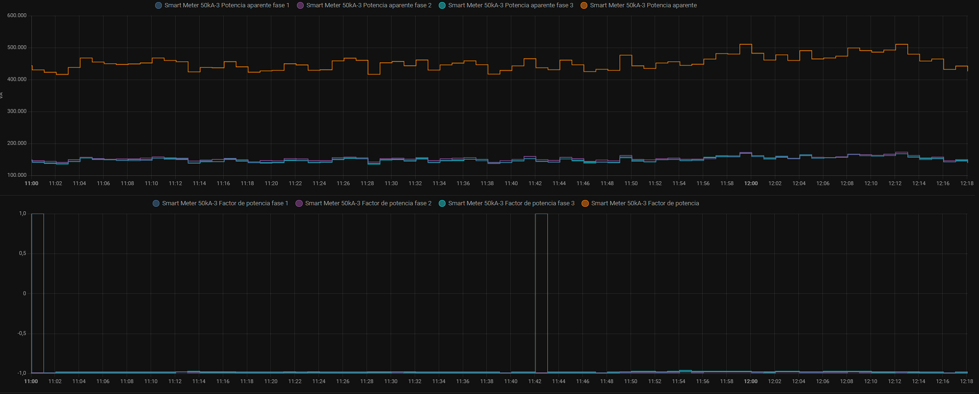This screenshot has width=979, height=394.
Task: Hide the 'Potencia aparente fase 2' series via its label
Action: click(x=369, y=5)
